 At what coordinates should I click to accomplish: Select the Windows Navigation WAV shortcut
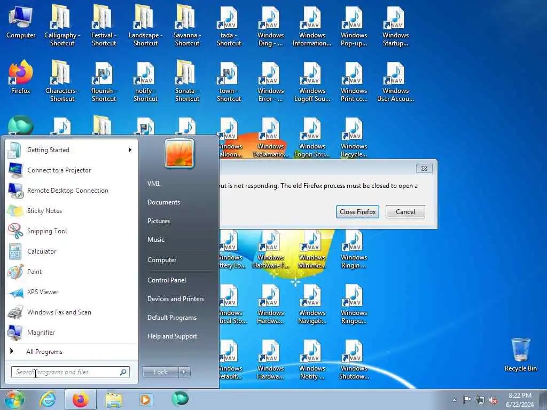312,304
